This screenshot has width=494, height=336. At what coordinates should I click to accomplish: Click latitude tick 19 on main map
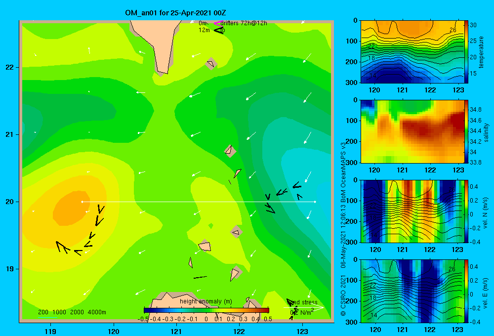10,269
